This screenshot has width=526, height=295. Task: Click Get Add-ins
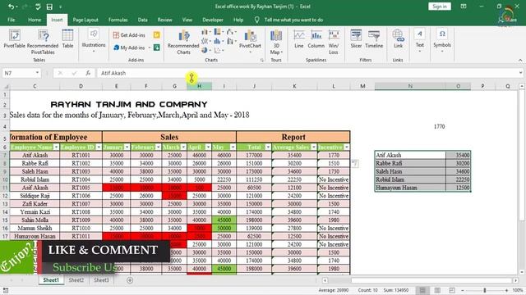(129, 35)
